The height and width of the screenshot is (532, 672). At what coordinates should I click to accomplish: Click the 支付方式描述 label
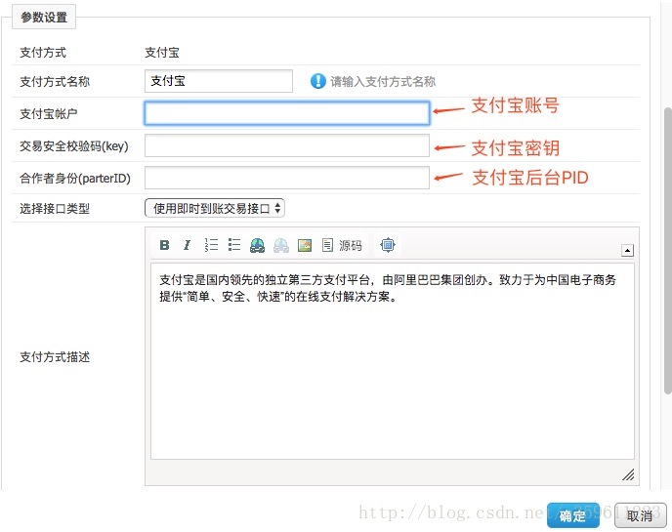point(55,357)
